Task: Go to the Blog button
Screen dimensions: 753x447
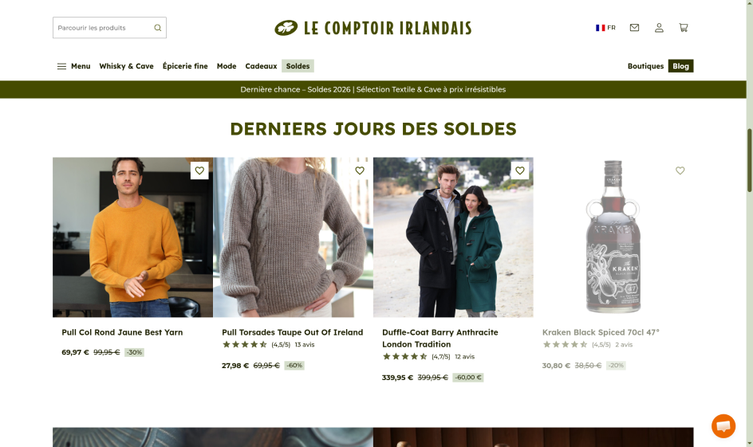Action: click(x=680, y=66)
